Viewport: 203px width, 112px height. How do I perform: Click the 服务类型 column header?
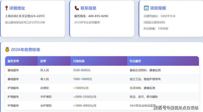13,61
